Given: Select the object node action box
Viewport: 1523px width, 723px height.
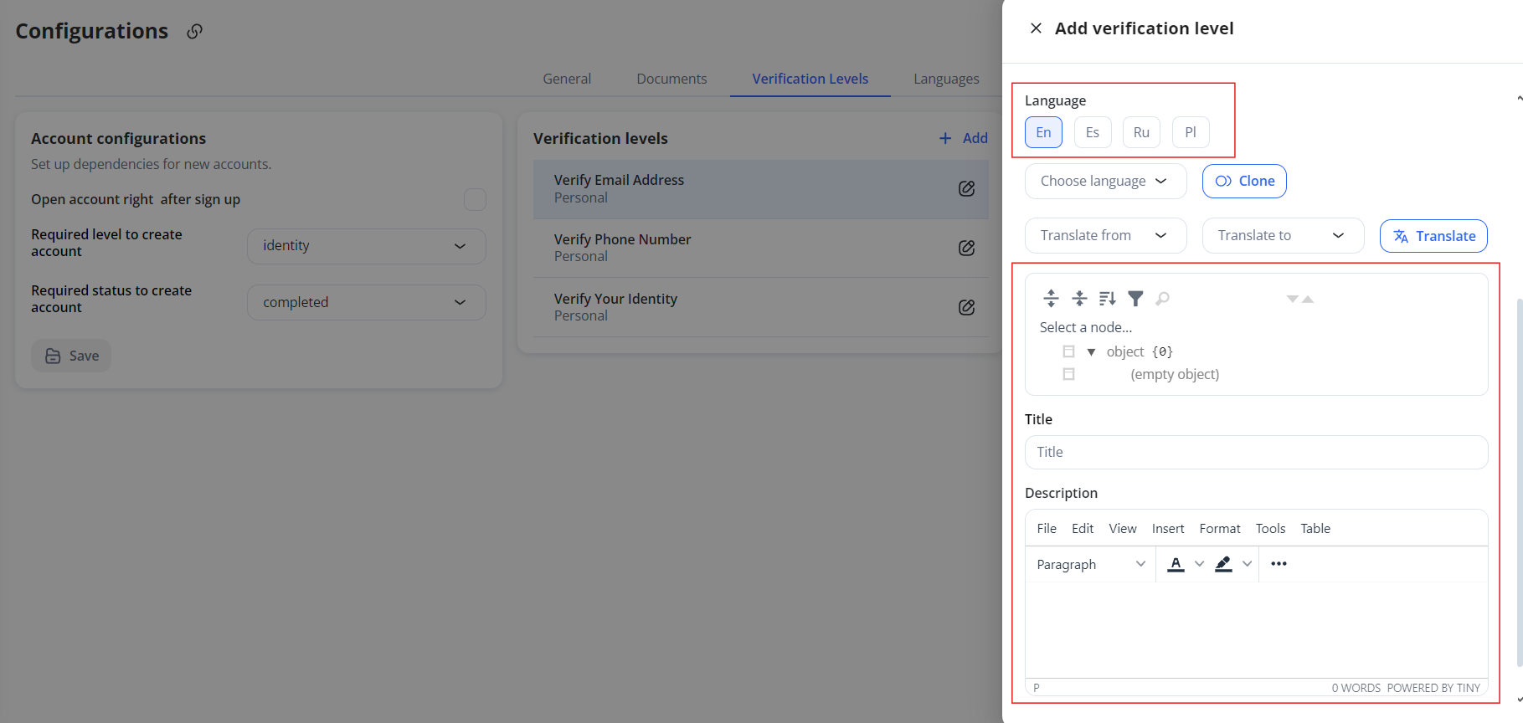Looking at the screenshot, I should coord(1068,351).
